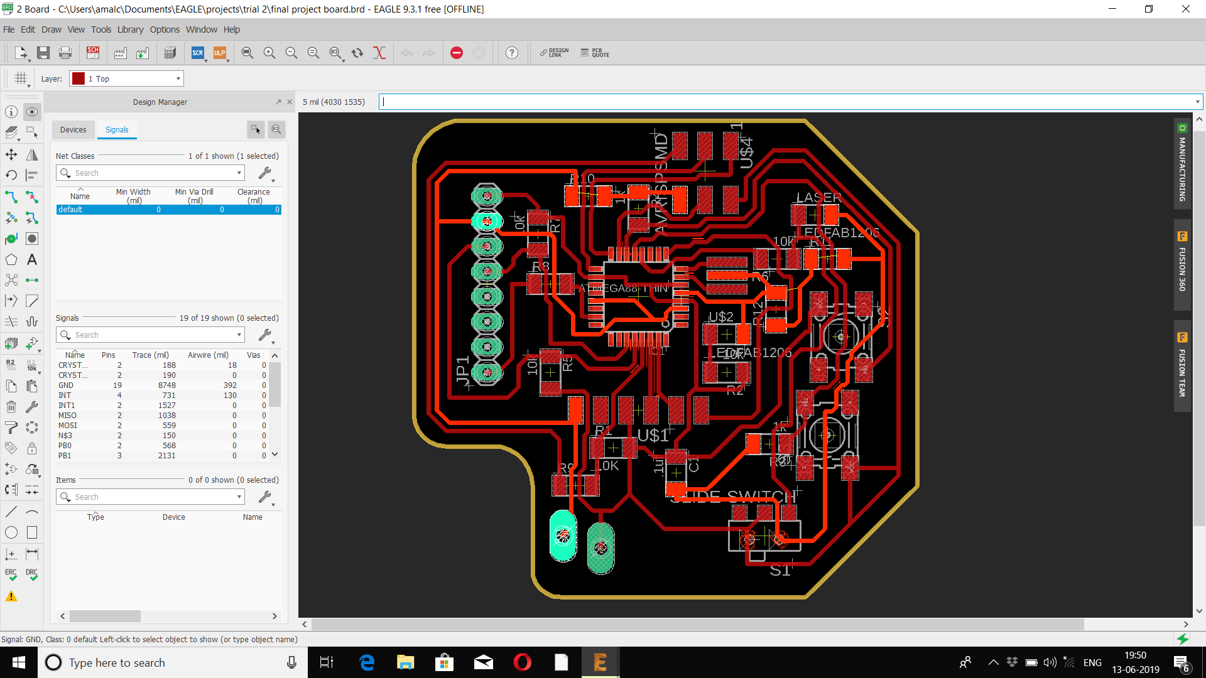The width and height of the screenshot is (1206, 678).
Task: Click the Polygon tool
Action: [x=11, y=259]
